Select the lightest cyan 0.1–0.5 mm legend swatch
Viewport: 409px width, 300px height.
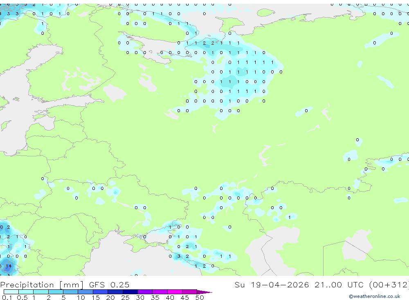[x=11, y=292]
